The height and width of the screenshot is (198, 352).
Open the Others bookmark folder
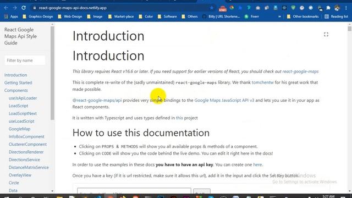coord(190,16)
